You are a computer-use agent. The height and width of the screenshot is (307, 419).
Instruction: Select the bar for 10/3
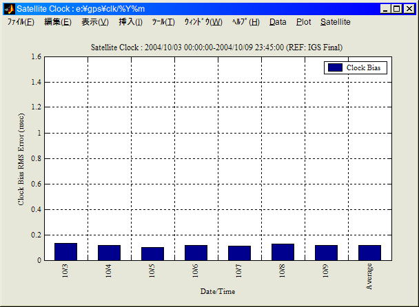coord(65,252)
